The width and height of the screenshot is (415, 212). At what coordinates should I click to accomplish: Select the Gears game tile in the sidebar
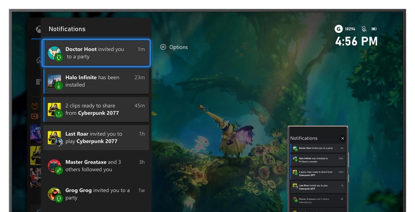coord(36,178)
